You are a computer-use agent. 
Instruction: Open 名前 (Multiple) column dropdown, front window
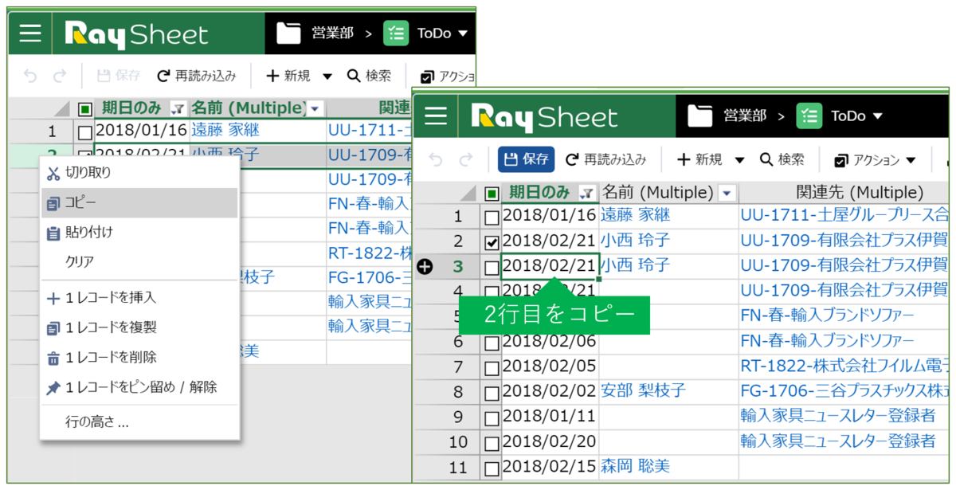pyautogui.click(x=727, y=193)
